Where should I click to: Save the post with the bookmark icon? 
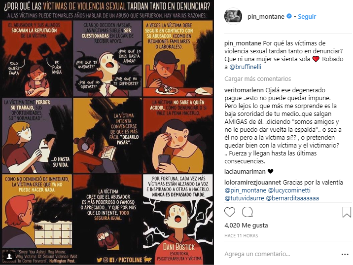pos(347,212)
